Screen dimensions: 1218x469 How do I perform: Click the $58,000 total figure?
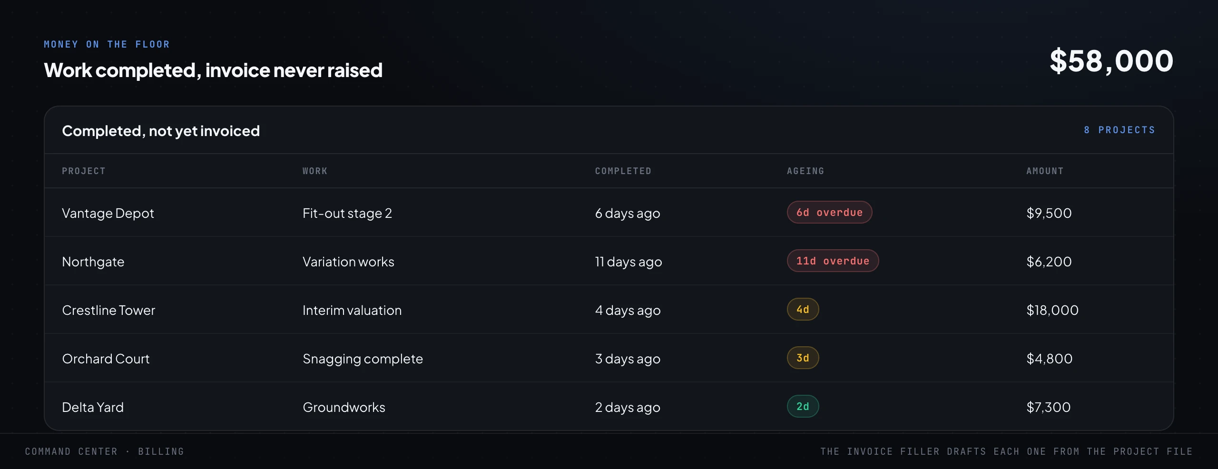1111,61
